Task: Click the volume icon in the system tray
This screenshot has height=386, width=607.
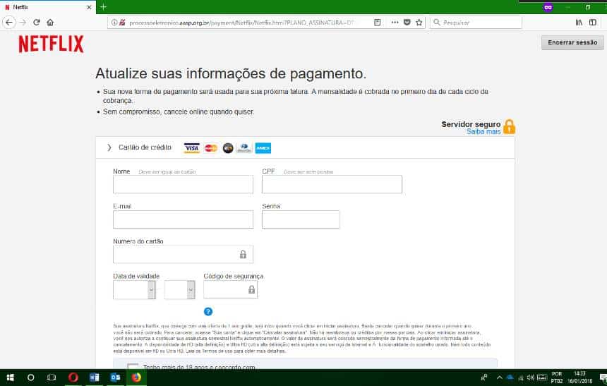Action: pos(530,378)
